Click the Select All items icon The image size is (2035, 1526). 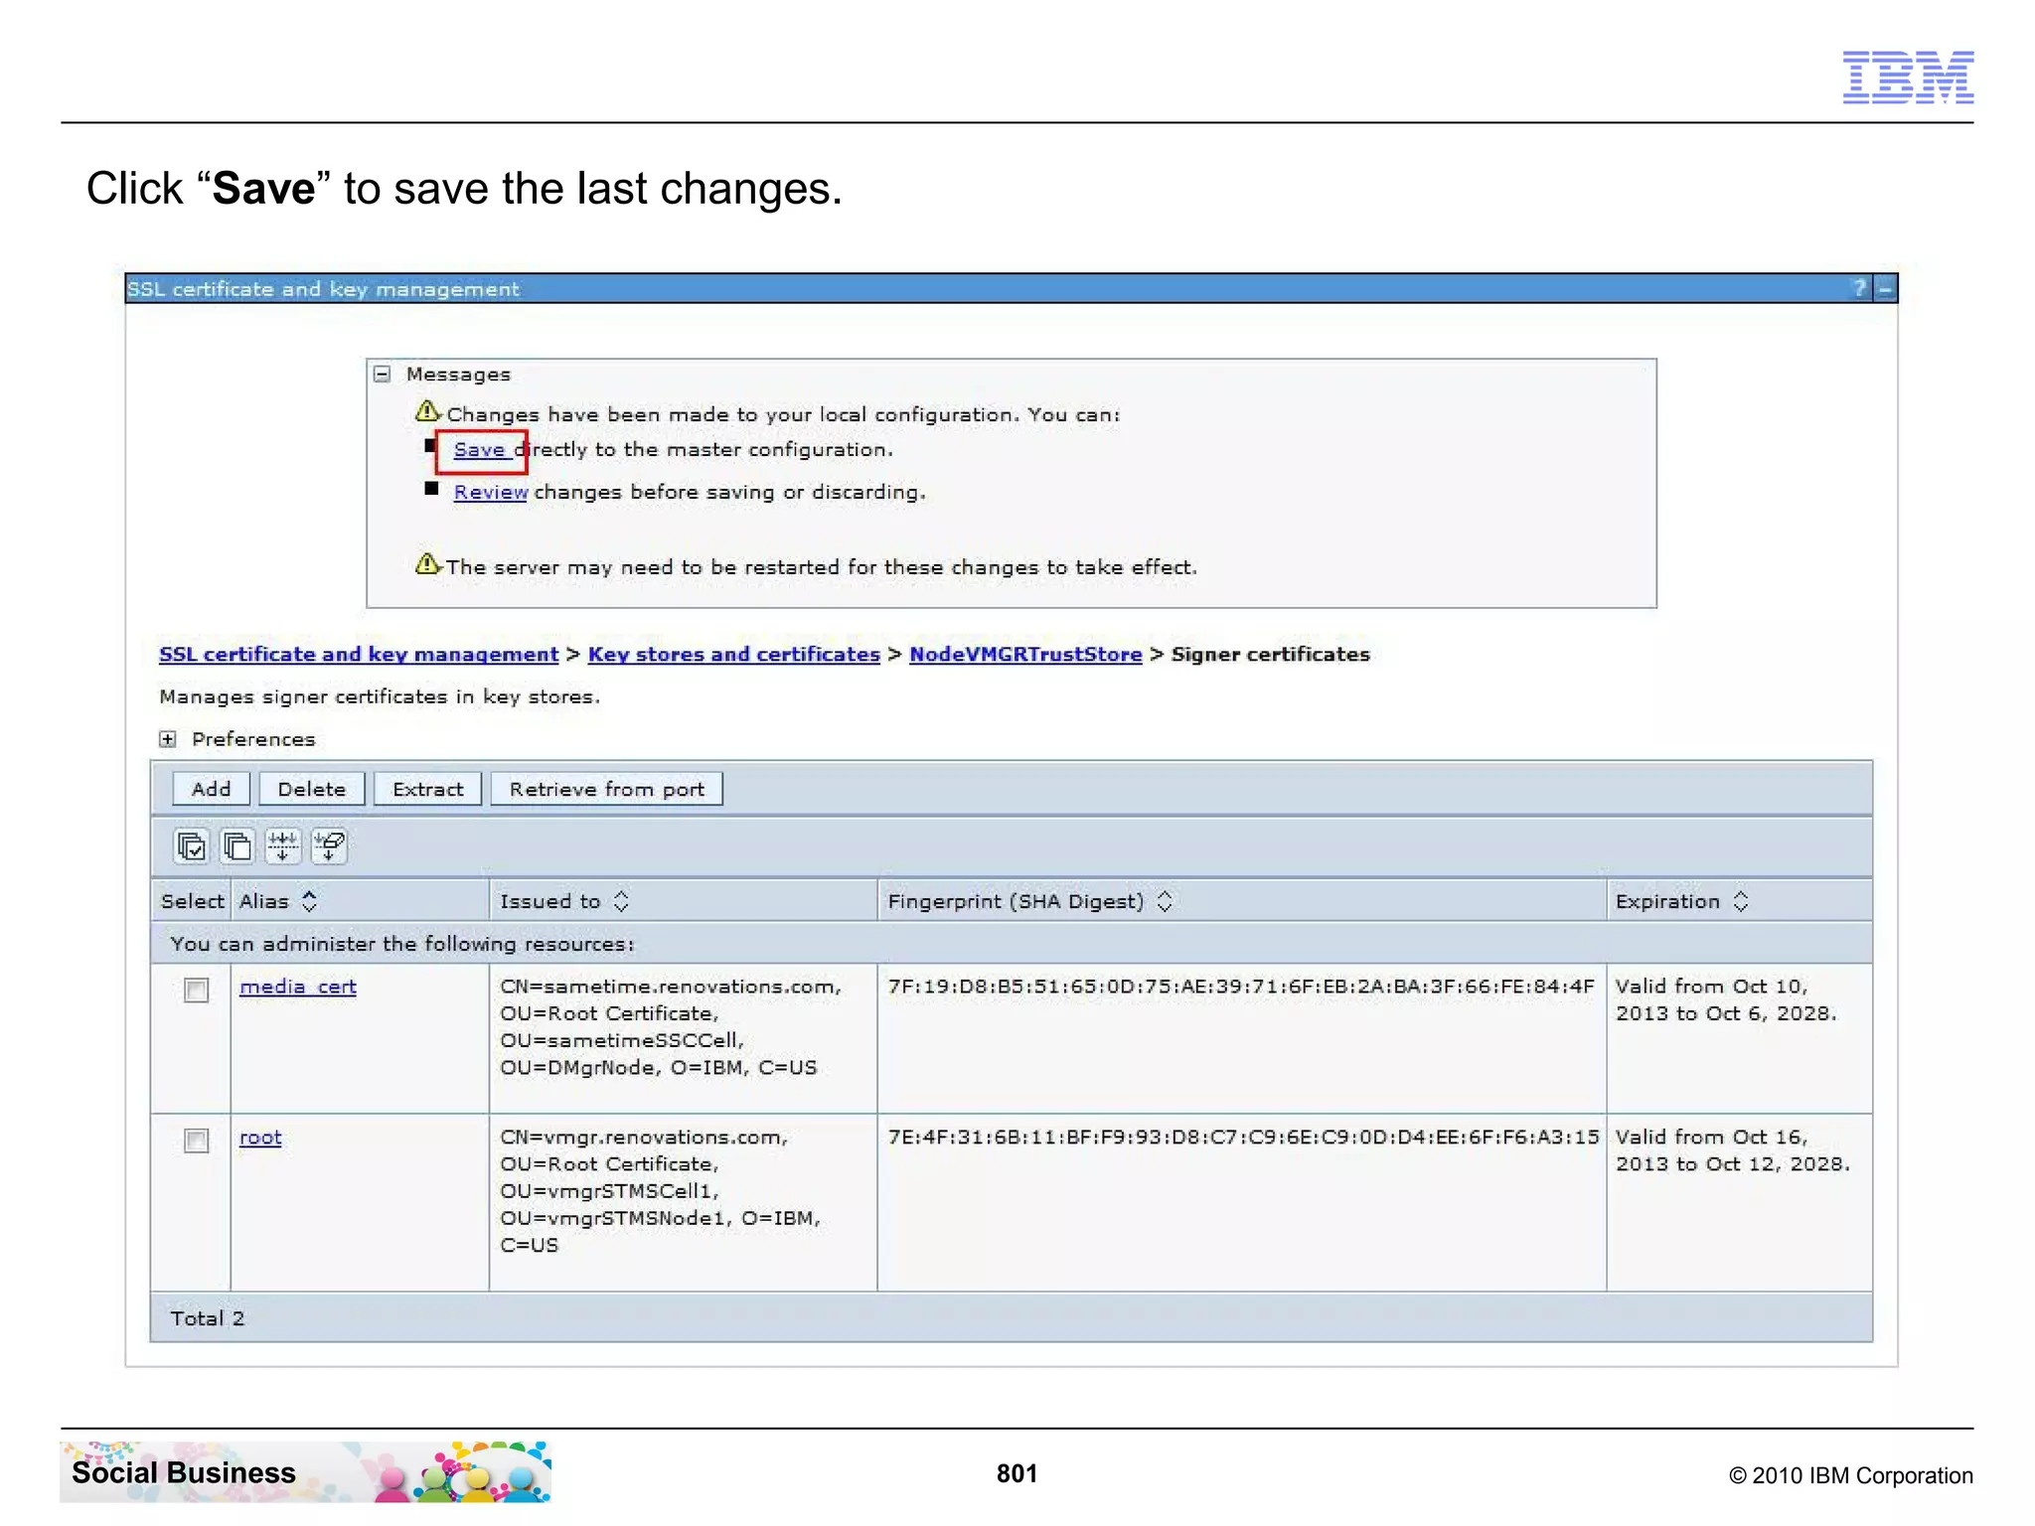[x=191, y=846]
